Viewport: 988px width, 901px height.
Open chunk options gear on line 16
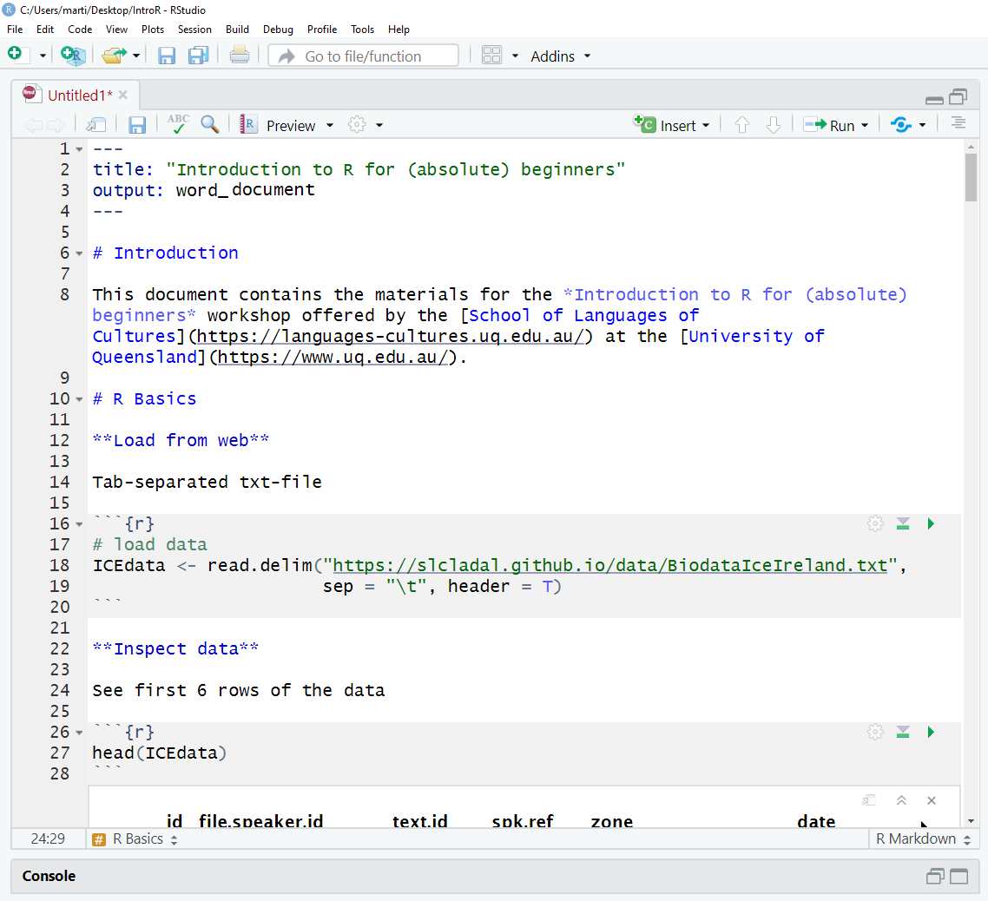(875, 523)
